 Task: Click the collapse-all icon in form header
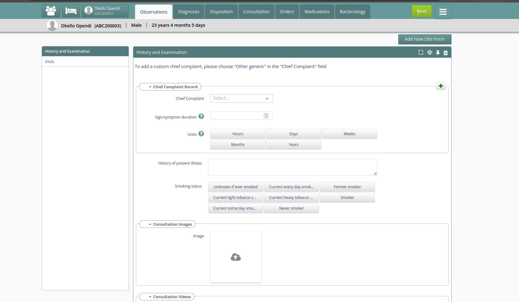coord(429,52)
